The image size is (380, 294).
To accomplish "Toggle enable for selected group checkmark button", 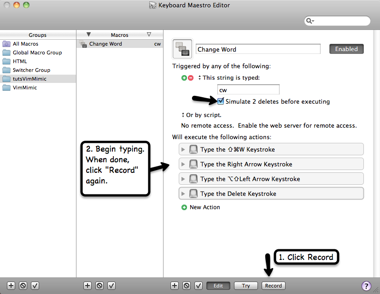I will click(35, 286).
